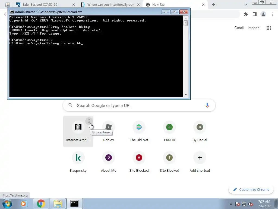This screenshot has width=278, height=209.
Task: Minimize the cmd.exe window
Action: (x=166, y=12)
